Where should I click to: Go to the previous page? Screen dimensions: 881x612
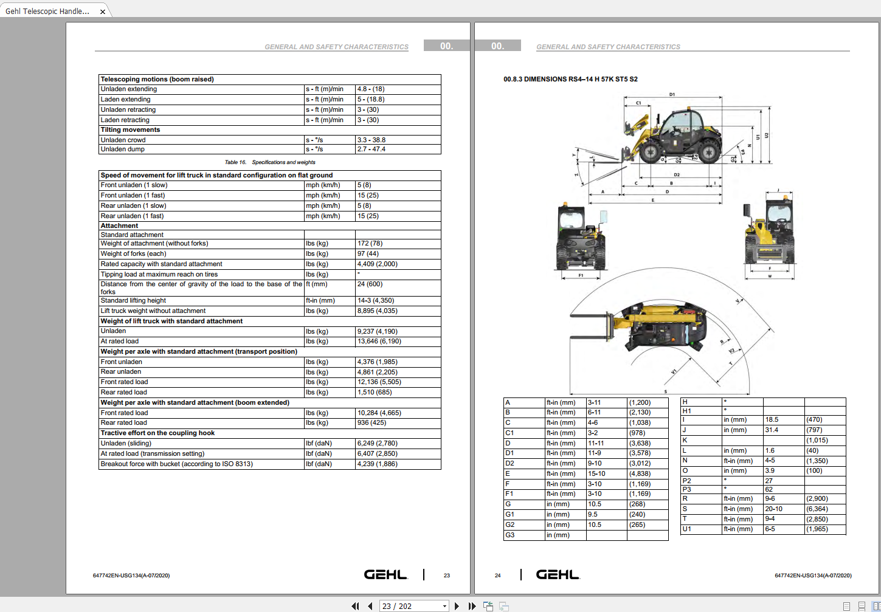[370, 606]
